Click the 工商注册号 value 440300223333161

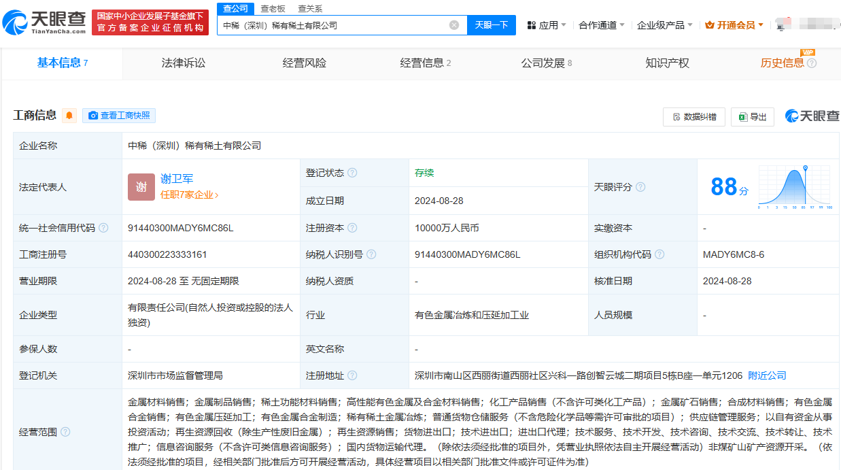click(167, 254)
